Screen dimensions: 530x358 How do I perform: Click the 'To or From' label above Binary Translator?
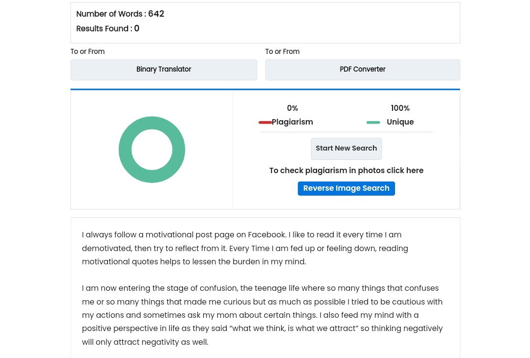coord(87,51)
